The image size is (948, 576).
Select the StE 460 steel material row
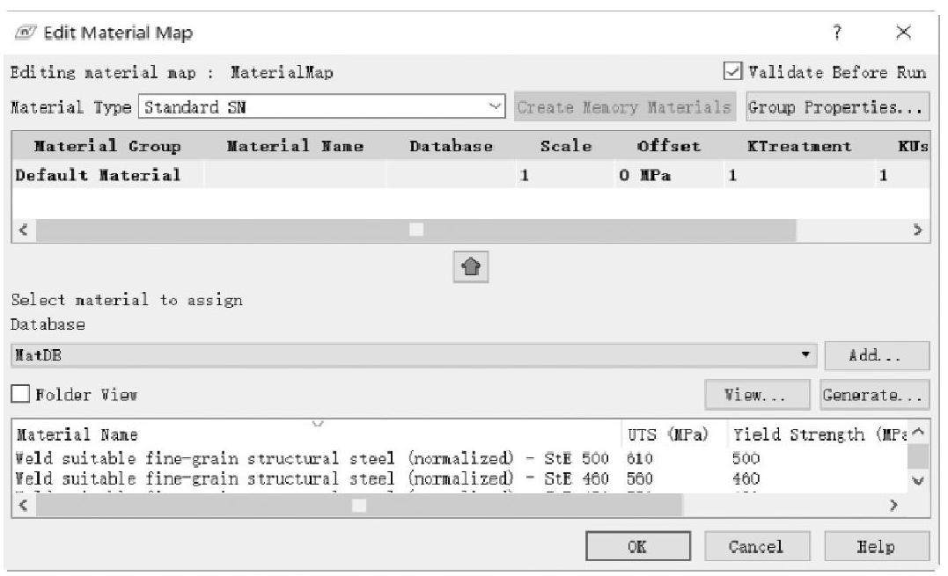point(459,478)
